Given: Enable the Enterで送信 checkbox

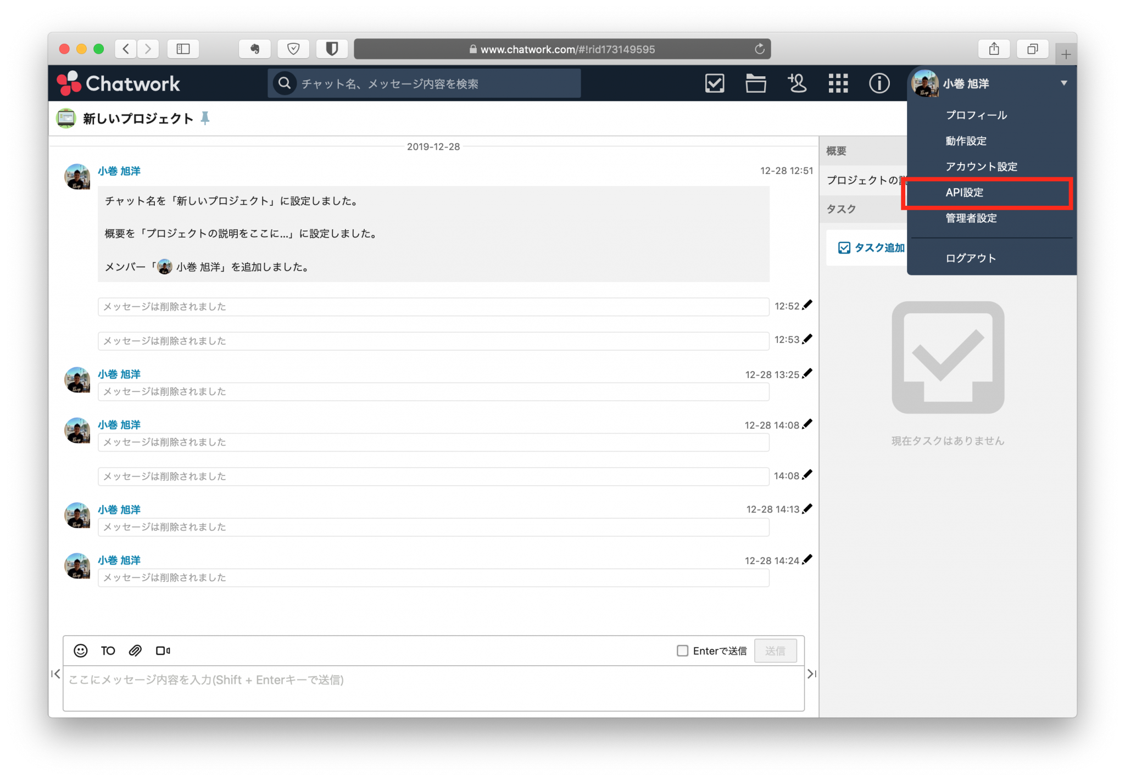Looking at the screenshot, I should click(x=682, y=650).
